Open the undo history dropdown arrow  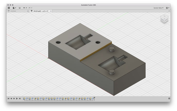coord(26,8)
